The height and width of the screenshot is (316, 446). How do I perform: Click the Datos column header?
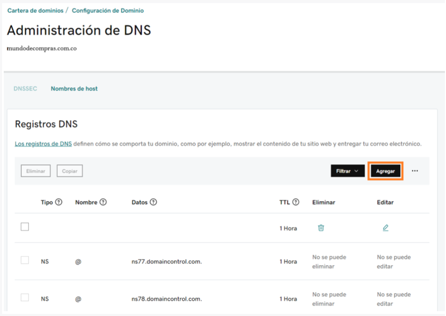click(140, 202)
